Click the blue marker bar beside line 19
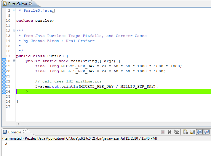Image resolution: width=211 pixels, height=156 pixels. coord(4,66)
